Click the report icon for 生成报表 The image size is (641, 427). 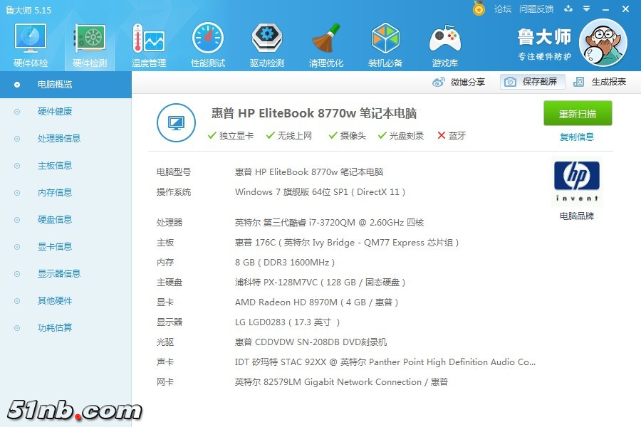click(578, 82)
